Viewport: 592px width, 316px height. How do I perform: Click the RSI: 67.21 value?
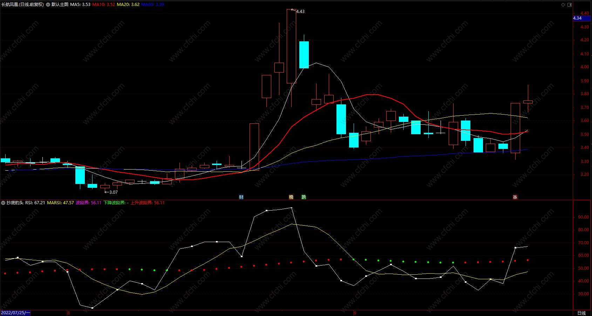click(x=35, y=203)
